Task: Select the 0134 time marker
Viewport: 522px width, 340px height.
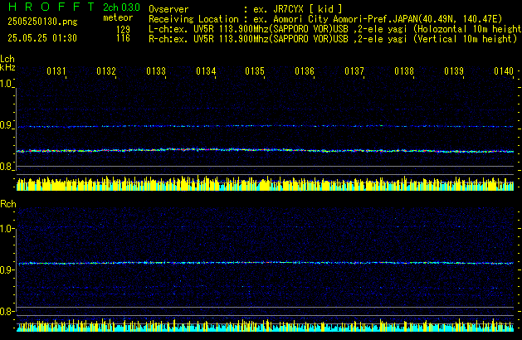Action: point(206,71)
